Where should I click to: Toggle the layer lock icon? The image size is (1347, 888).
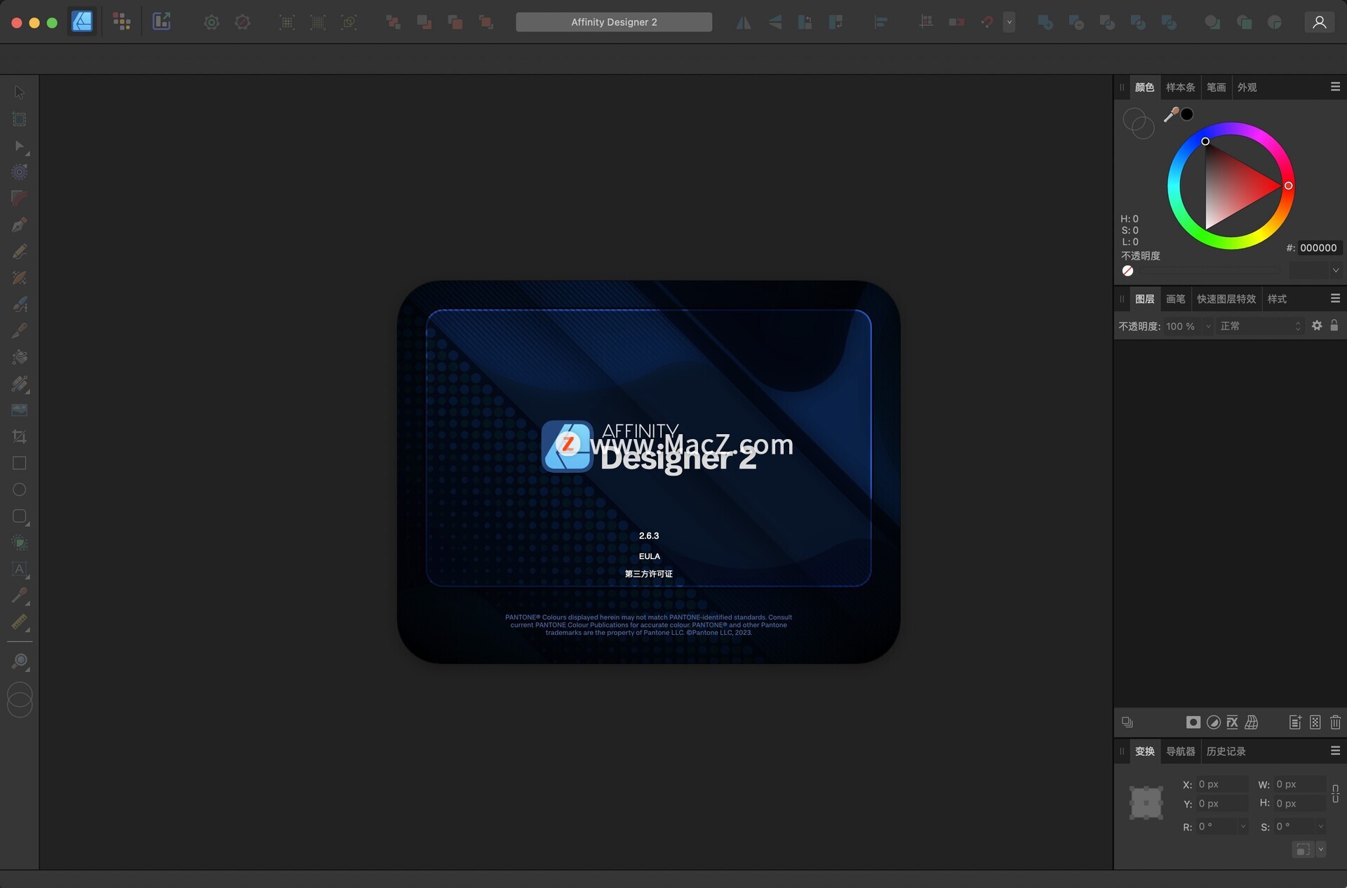click(1334, 325)
